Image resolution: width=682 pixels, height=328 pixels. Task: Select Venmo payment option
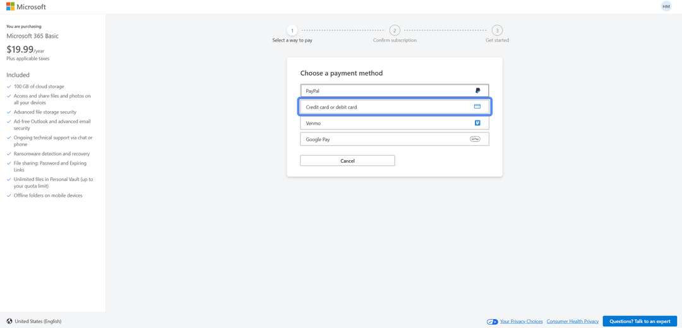click(395, 123)
